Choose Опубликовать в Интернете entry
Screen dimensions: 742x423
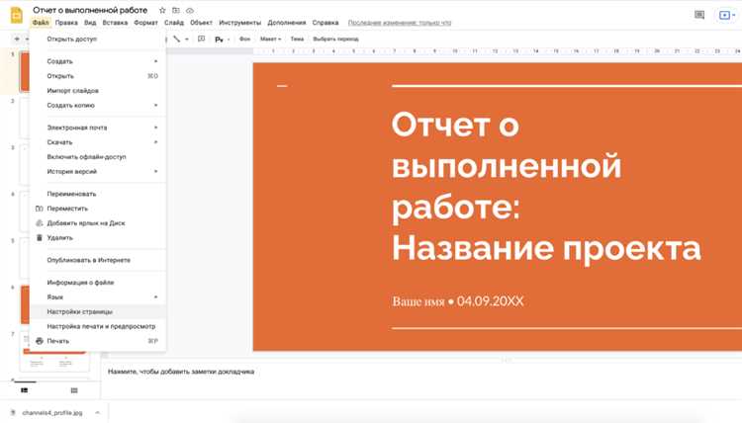98,260
